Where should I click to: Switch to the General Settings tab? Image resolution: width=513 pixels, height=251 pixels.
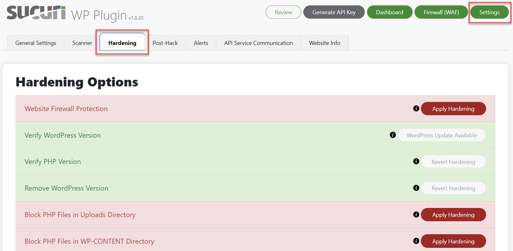click(36, 43)
